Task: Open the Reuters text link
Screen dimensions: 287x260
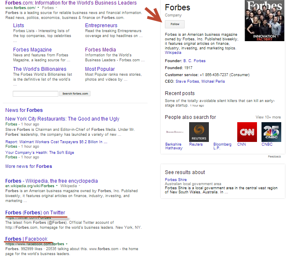Action: (196, 144)
